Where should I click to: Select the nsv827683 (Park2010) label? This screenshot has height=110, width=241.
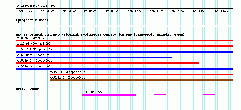32,38
